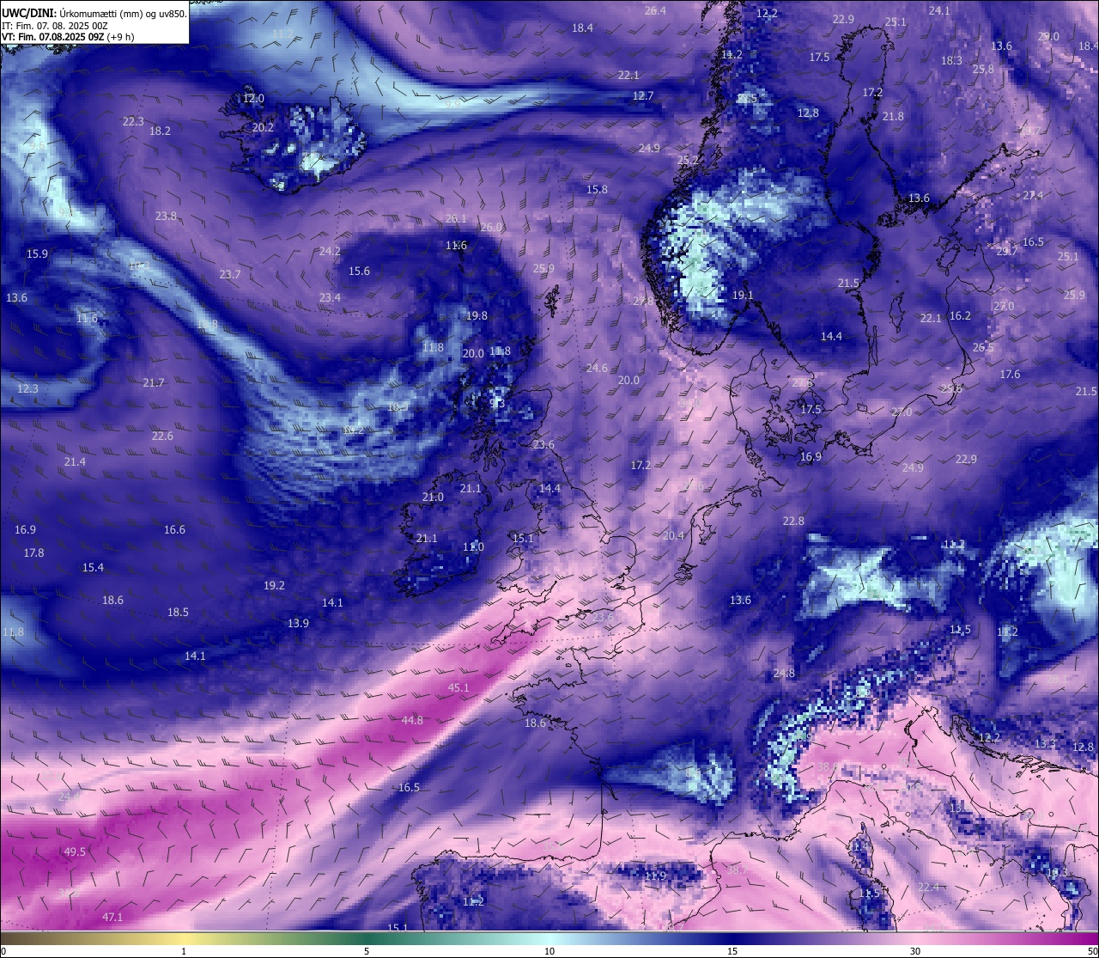1099x958 pixels.
Task: Click the 22.4 value label
Action: 928,887
